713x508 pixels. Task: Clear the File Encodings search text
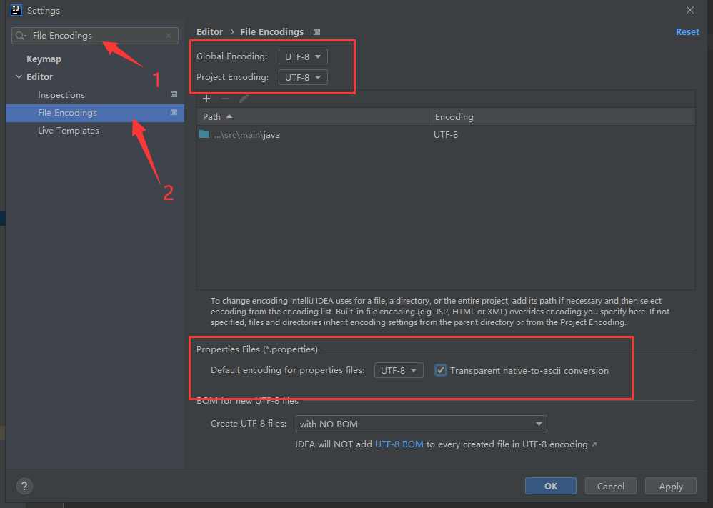click(x=169, y=36)
